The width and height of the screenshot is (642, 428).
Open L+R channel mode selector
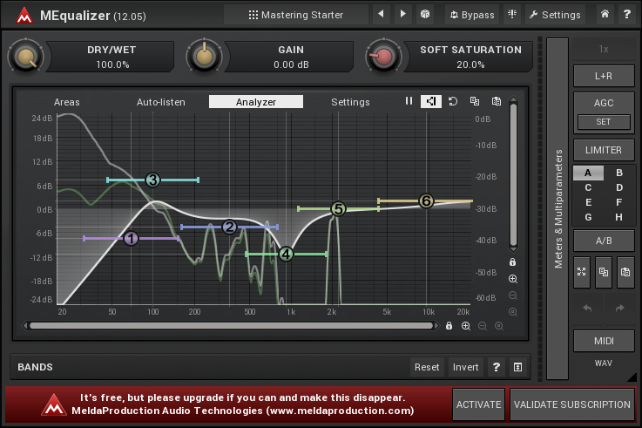click(604, 76)
